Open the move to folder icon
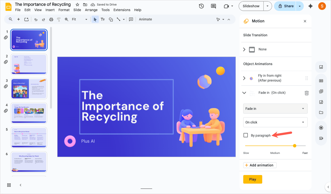 pos(85,5)
